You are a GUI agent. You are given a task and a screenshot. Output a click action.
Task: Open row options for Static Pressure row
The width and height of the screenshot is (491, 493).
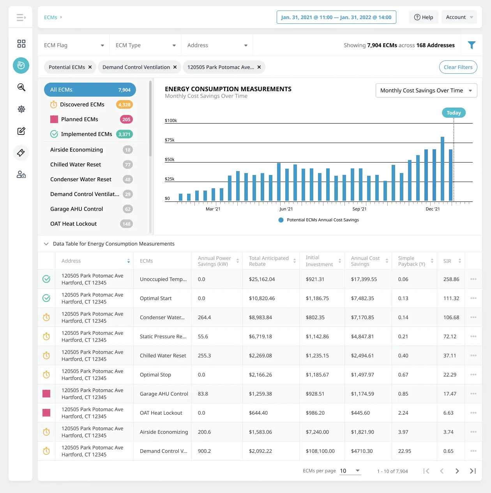point(473,336)
